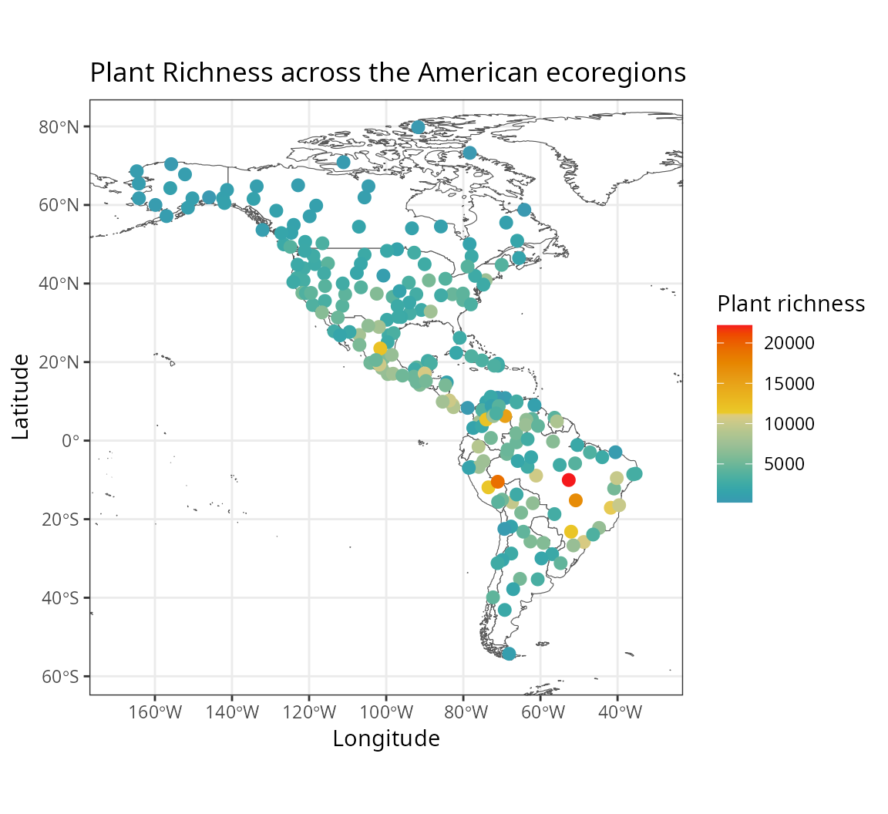Select the 0° equator tick label
Viewport: 888px width, 814px height.
point(71,441)
